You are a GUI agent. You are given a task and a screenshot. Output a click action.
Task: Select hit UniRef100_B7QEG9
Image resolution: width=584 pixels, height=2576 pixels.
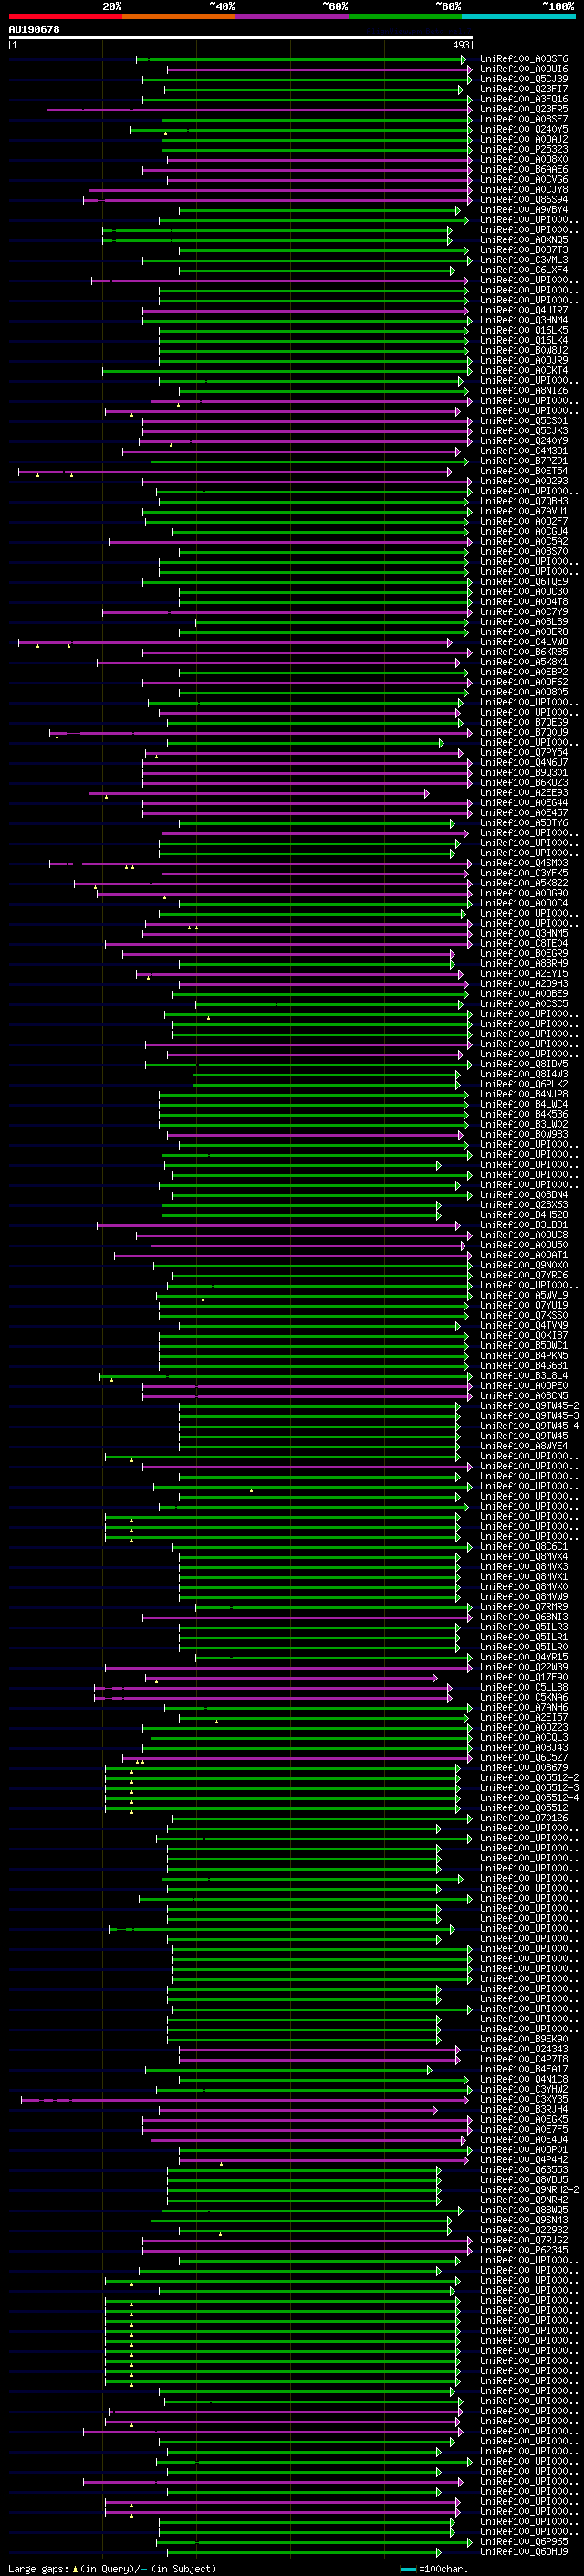524,722
